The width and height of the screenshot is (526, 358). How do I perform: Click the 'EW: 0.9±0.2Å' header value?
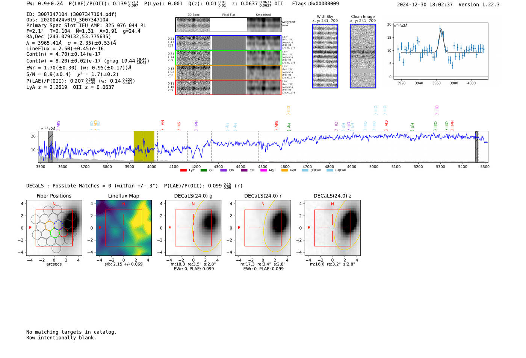point(45,4)
